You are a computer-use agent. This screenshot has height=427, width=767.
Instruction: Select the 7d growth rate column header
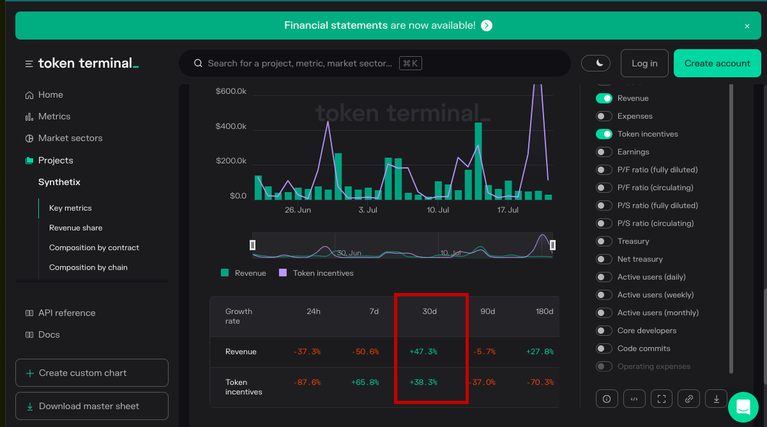[x=374, y=311]
